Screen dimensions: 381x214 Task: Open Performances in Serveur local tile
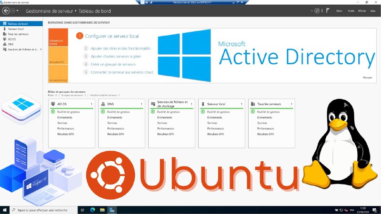point(216,128)
